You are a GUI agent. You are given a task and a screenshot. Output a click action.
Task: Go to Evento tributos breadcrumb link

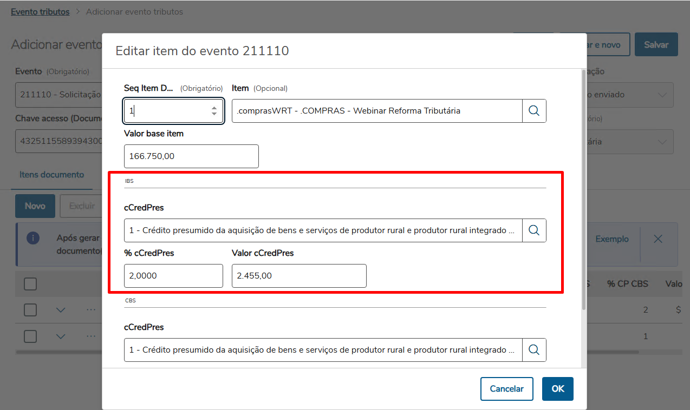click(x=40, y=11)
